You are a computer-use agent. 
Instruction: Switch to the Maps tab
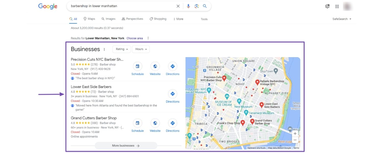89,19
